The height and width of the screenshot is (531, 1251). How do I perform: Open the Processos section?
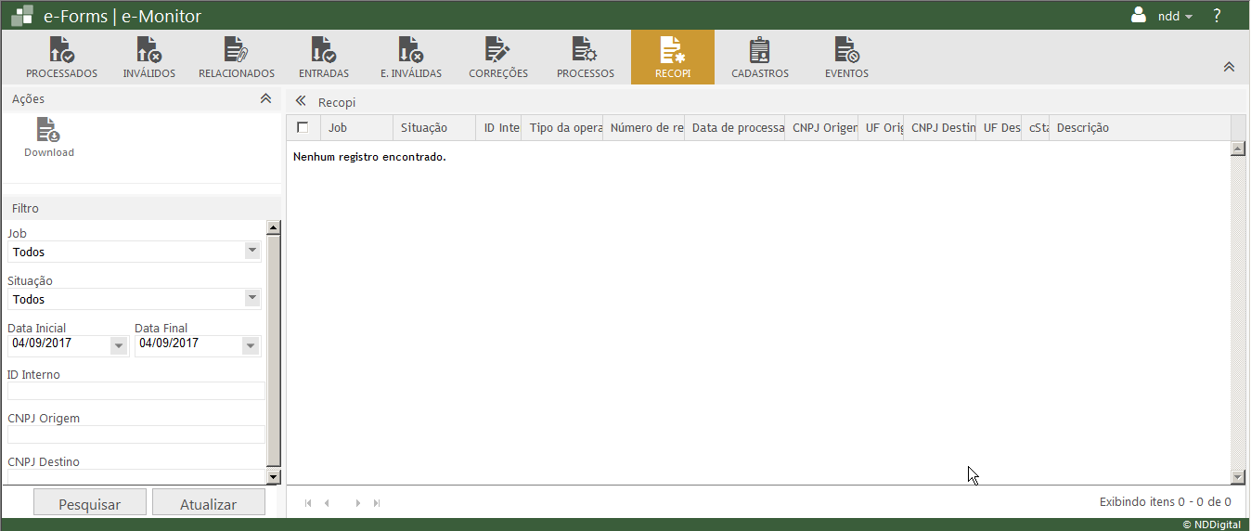586,58
